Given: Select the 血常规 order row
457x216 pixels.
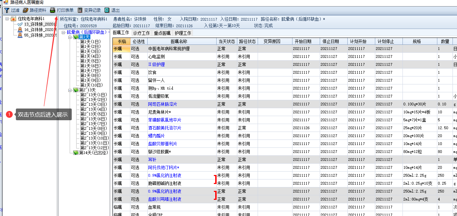Looking at the screenshot, I should pos(285,207).
